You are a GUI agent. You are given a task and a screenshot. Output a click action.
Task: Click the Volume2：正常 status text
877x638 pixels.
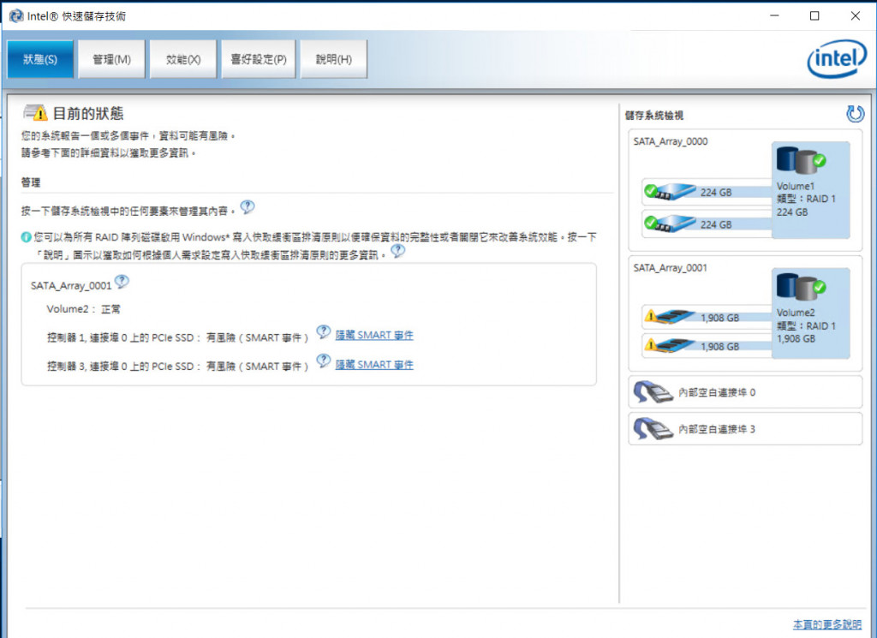click(x=83, y=308)
